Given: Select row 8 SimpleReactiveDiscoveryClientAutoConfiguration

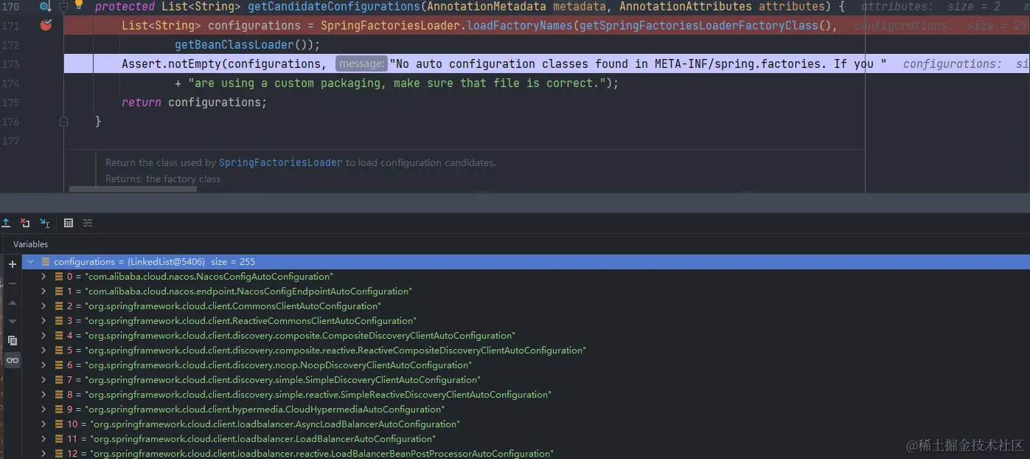Looking at the screenshot, I should 526,395.
